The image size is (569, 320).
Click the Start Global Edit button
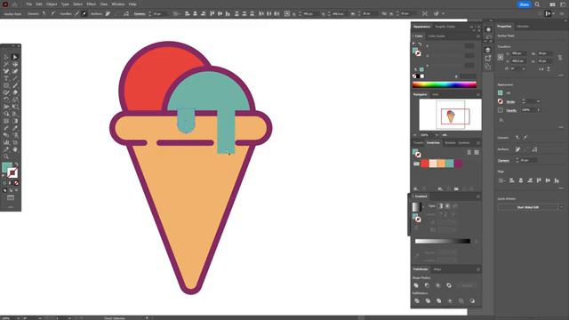tap(527, 207)
